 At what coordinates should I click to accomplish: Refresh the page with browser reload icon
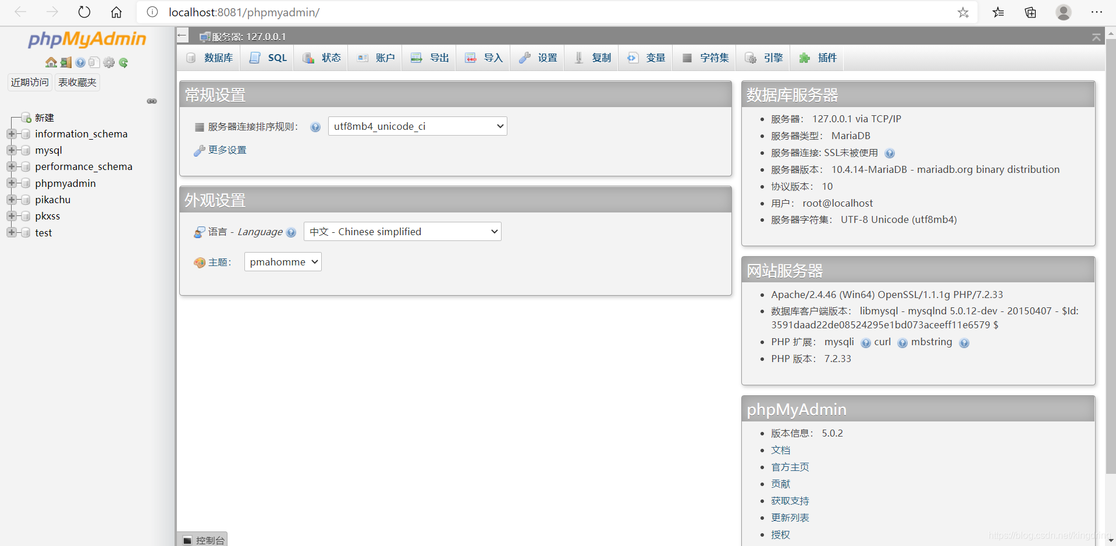pyautogui.click(x=84, y=12)
